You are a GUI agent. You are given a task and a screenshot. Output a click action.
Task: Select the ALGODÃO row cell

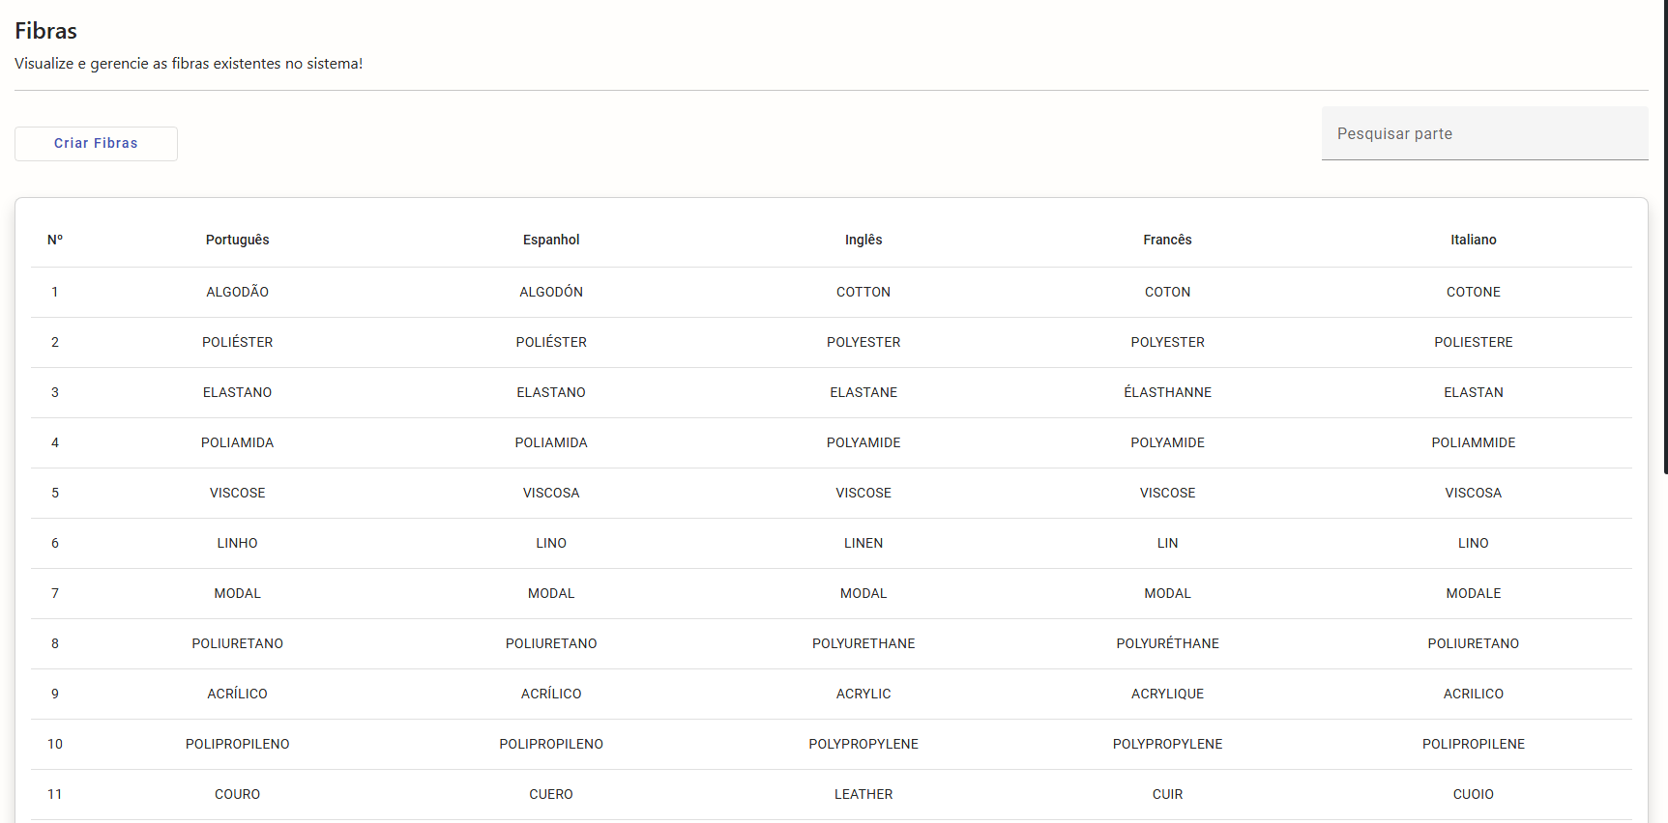click(x=237, y=292)
